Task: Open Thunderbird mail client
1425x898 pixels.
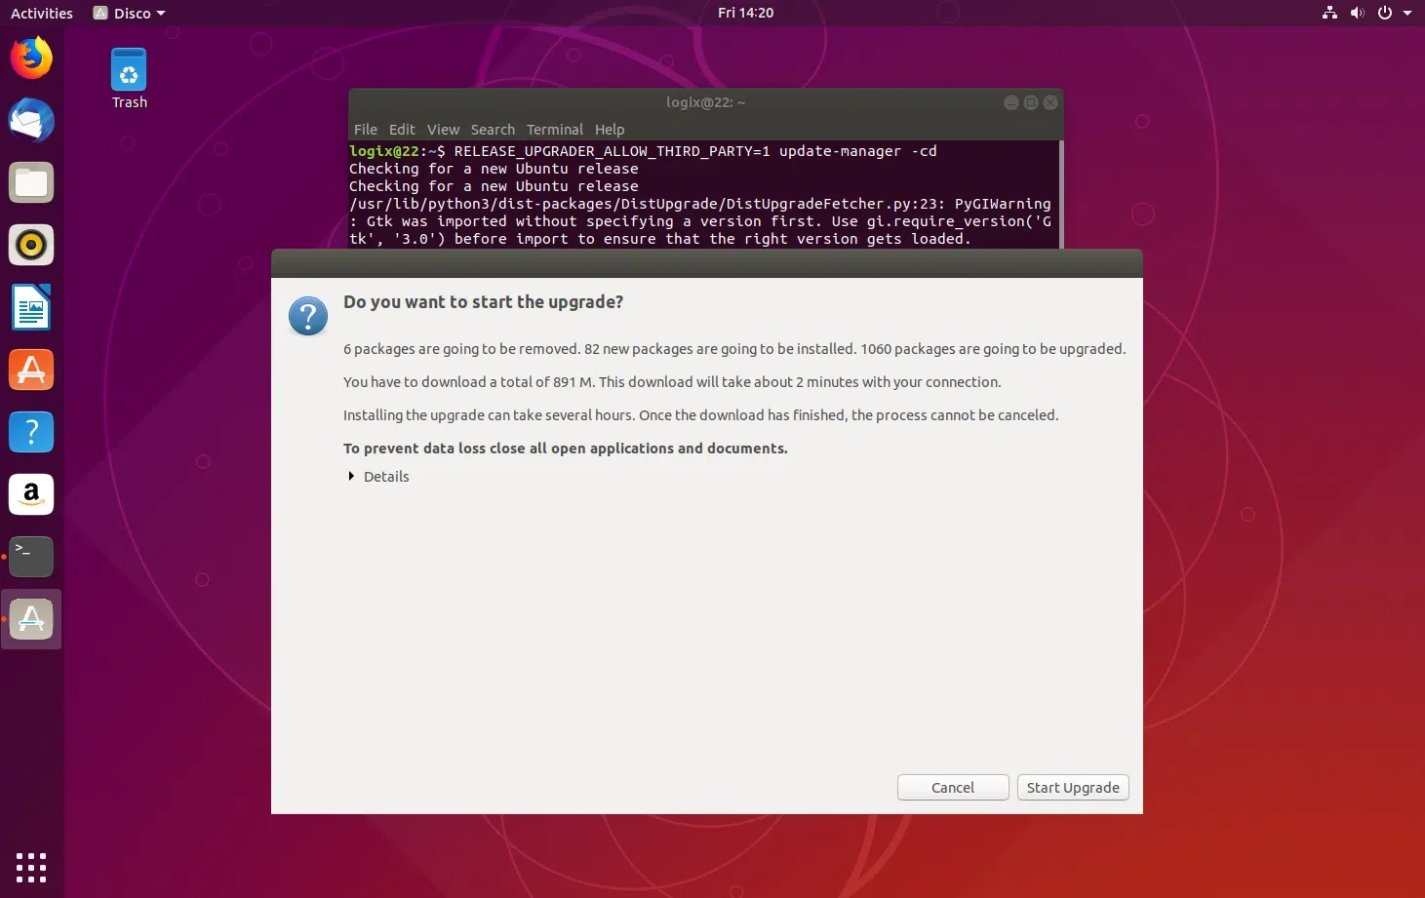Action: (31, 120)
